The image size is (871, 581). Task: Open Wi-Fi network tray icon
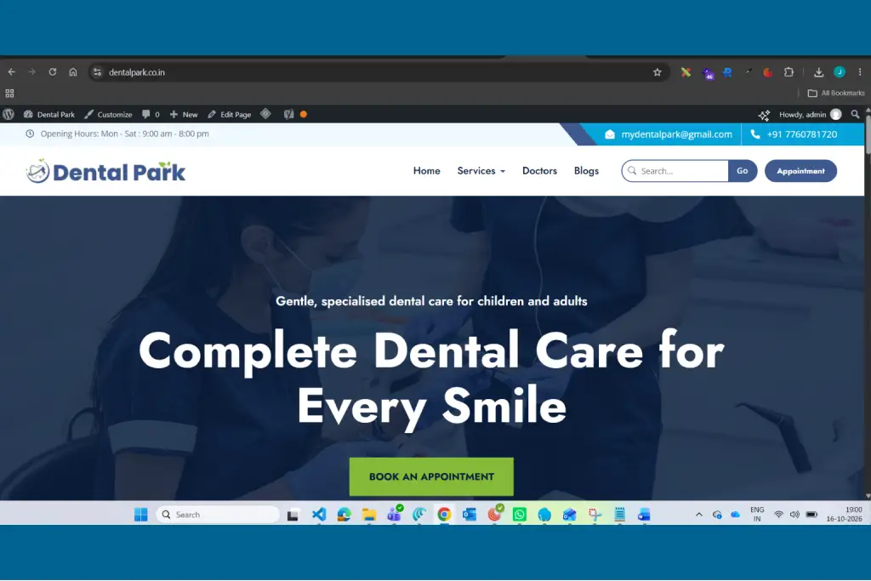point(778,515)
